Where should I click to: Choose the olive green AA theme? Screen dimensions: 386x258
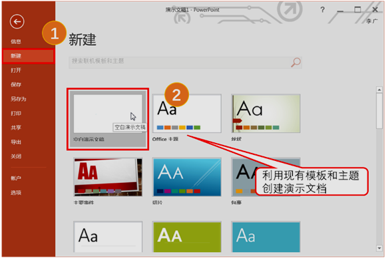pyautogui.click(x=186, y=237)
